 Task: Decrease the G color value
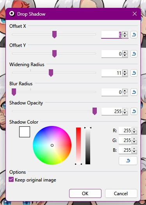click(x=134, y=142)
